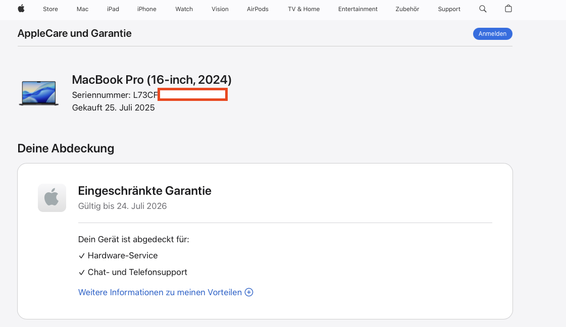Select Watch in the top navigation

click(184, 9)
